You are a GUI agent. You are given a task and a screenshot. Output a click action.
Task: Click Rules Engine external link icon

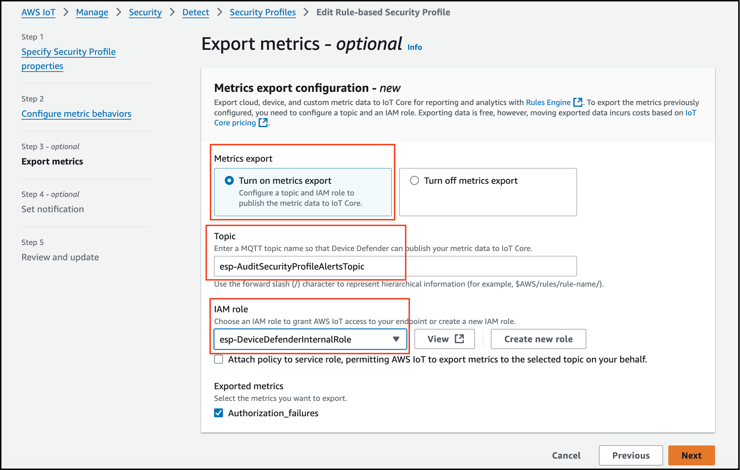point(578,103)
